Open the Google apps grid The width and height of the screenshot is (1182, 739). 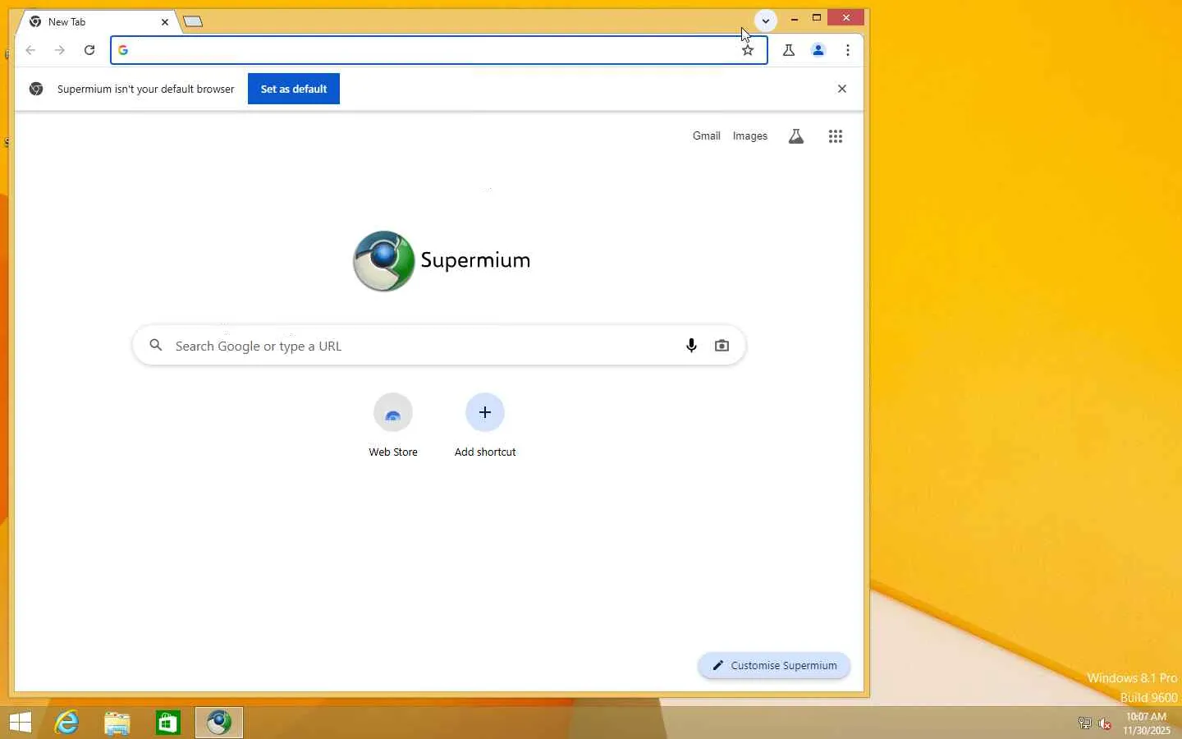pyautogui.click(x=836, y=136)
